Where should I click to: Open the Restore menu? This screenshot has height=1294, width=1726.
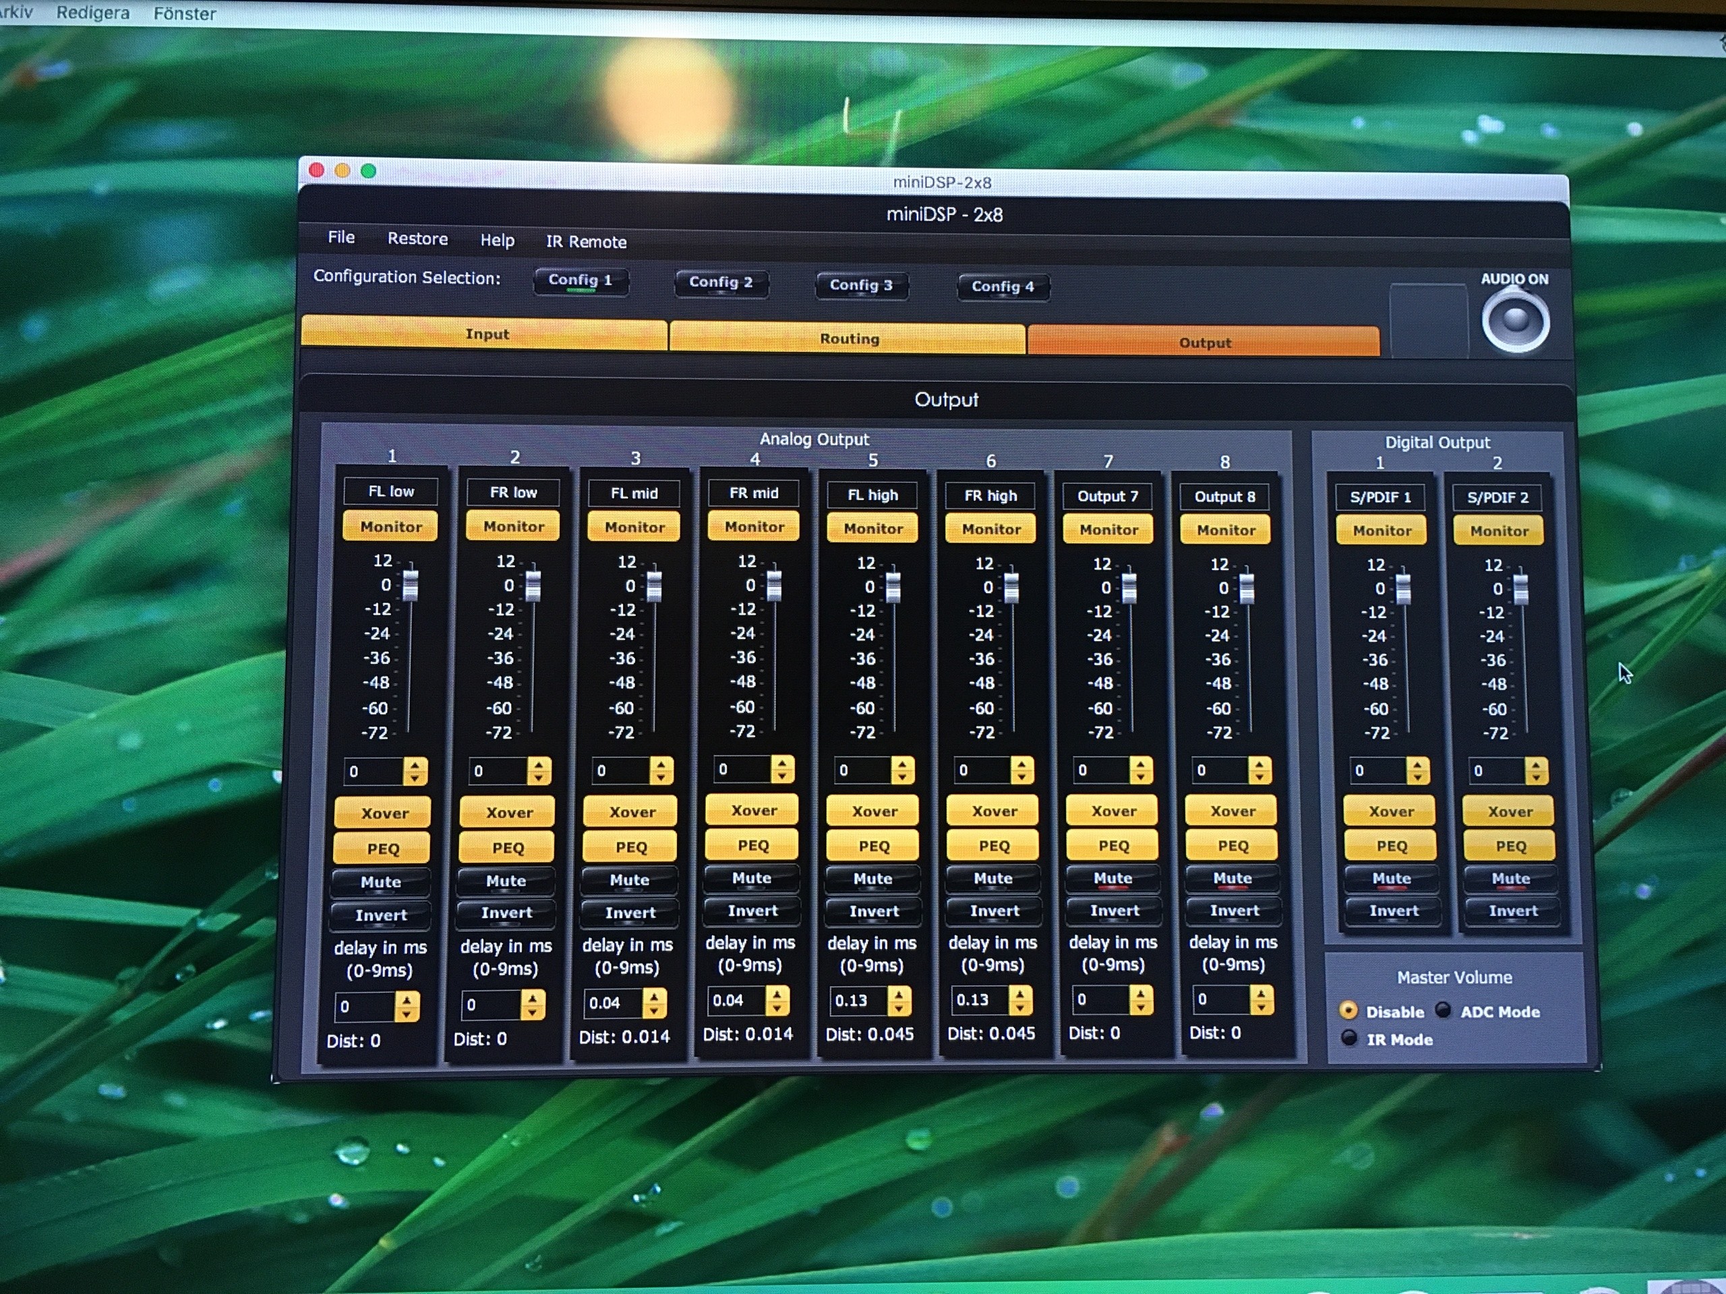pos(417,239)
